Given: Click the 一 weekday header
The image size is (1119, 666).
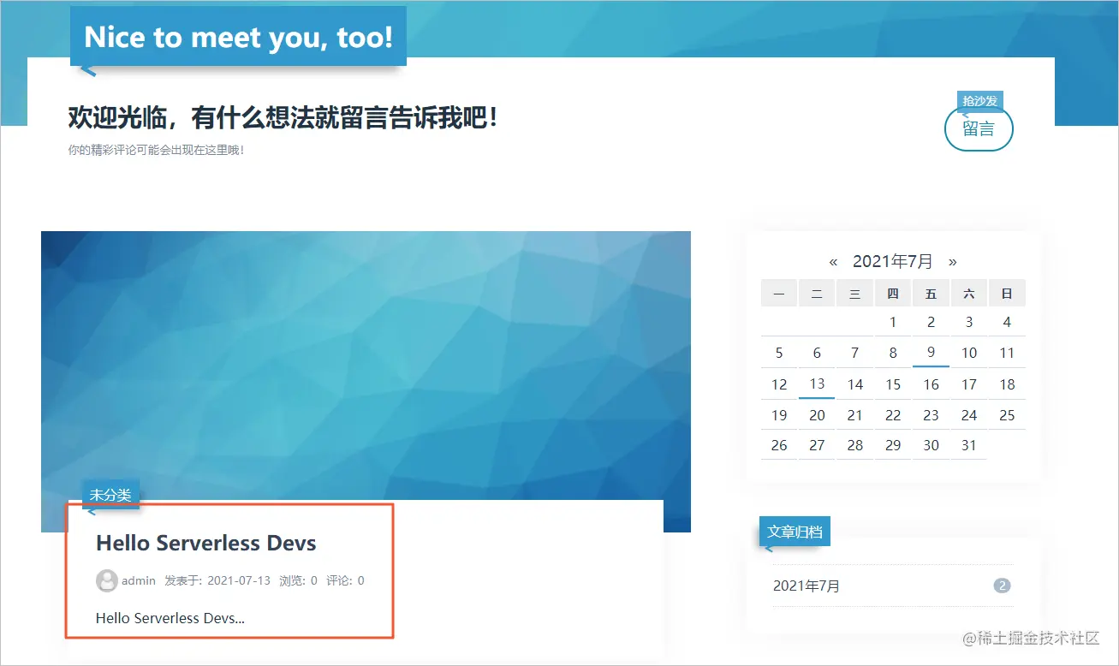Looking at the screenshot, I should click(x=779, y=294).
